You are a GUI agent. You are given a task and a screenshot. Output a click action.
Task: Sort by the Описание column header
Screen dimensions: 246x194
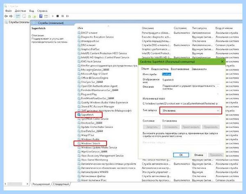click(148, 28)
